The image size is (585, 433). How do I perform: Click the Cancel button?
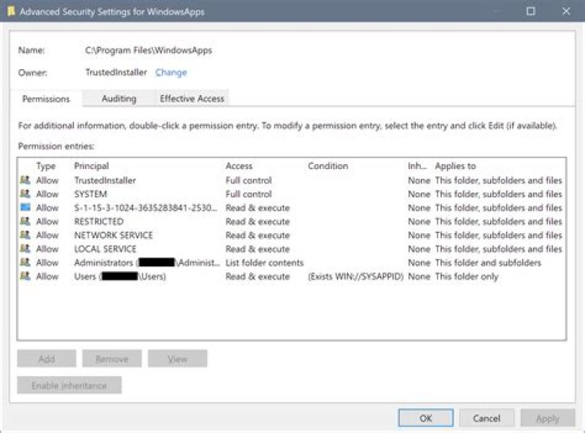(487, 418)
